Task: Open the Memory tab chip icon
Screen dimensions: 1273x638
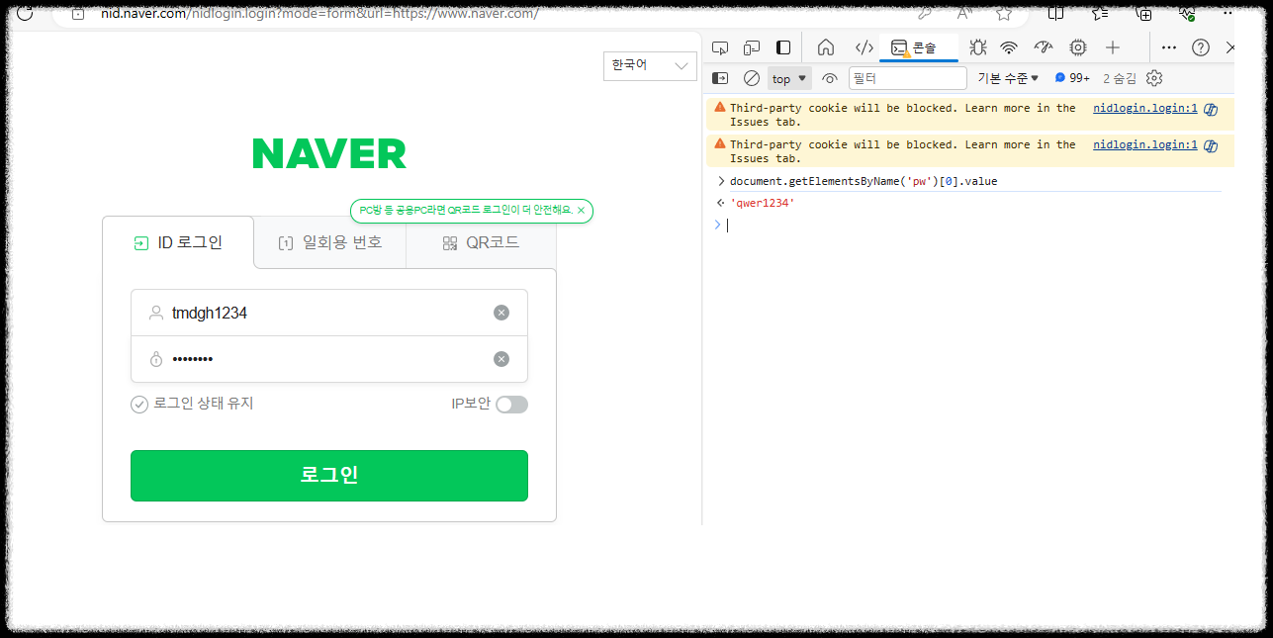Action: (x=1078, y=47)
